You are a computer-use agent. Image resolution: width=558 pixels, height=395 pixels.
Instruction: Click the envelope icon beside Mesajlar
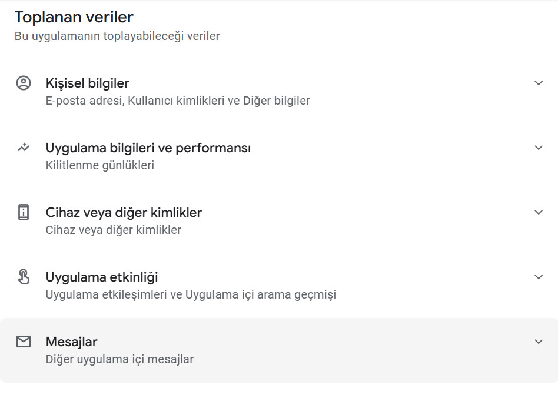(24, 342)
